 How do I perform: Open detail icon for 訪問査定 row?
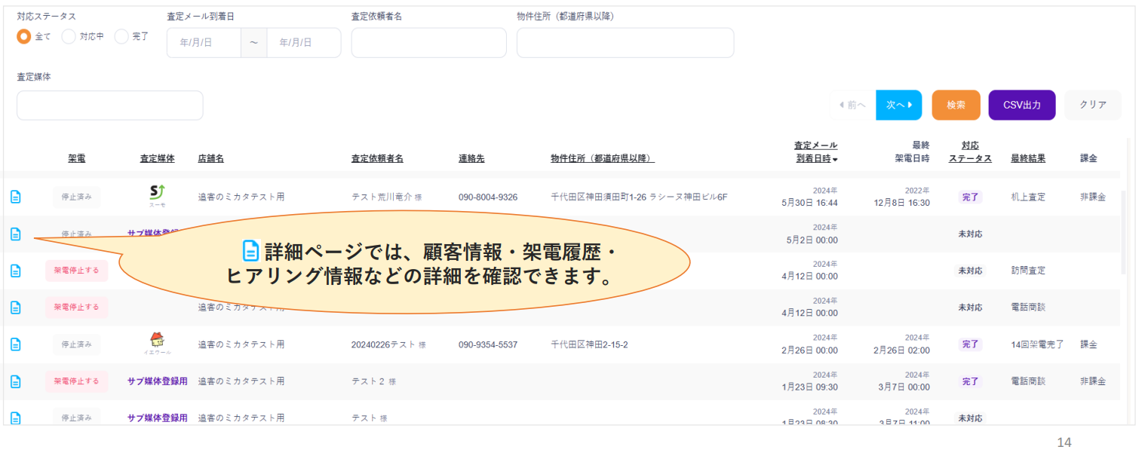click(x=15, y=271)
